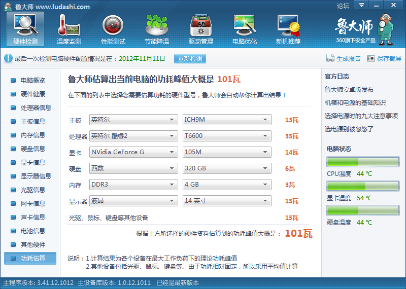This screenshot has height=289, width=406.
Task: Select 功耗估算 in the sidebar
Action: (x=30, y=258)
